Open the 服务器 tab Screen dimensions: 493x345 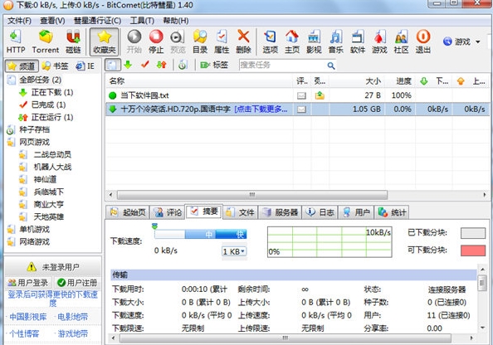pyautogui.click(x=281, y=212)
